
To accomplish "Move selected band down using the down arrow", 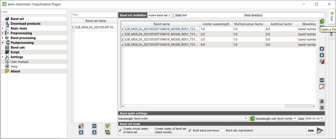I will pyautogui.click(x=322, y=55).
